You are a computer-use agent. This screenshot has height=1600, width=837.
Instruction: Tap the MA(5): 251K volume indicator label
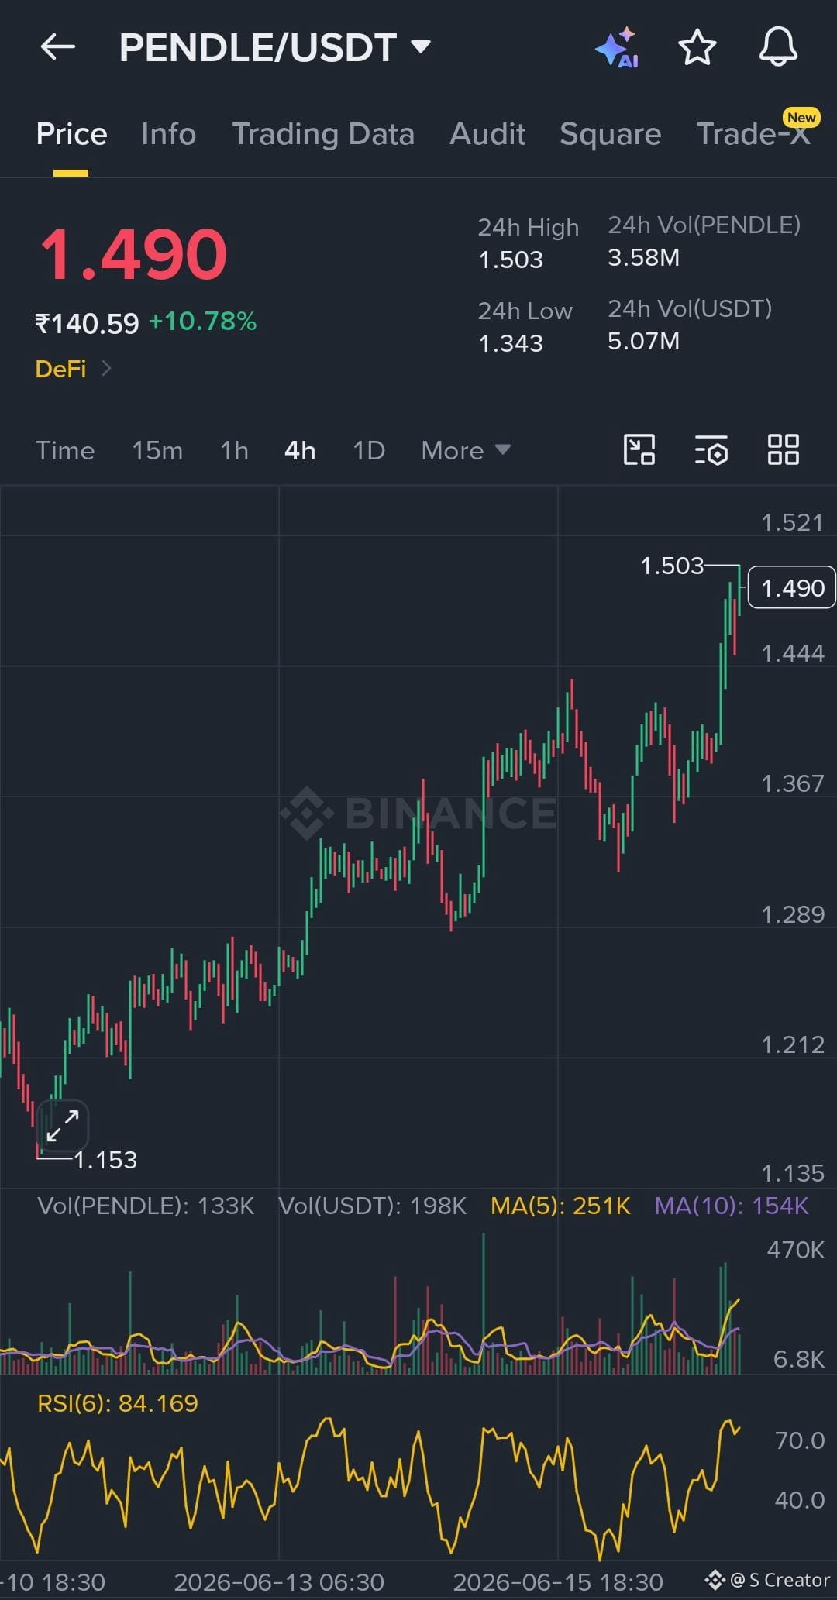pyautogui.click(x=560, y=1206)
